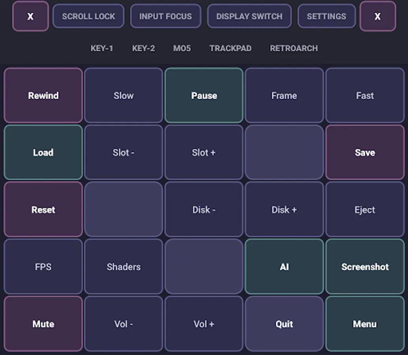This screenshot has width=408, height=355.
Task: Decrease save slot with Slot -
Action: tap(123, 153)
